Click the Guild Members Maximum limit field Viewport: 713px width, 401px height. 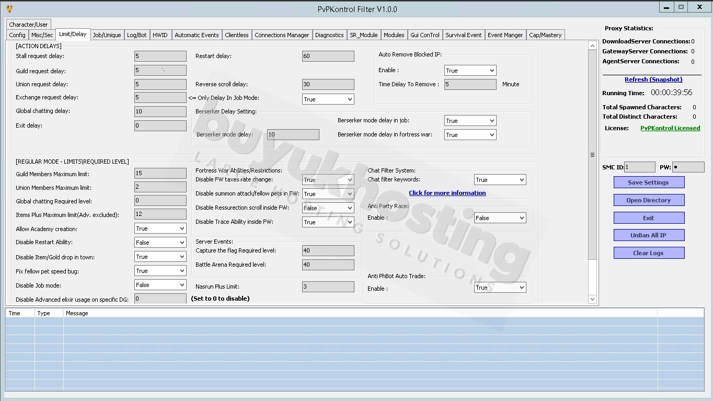(x=160, y=173)
